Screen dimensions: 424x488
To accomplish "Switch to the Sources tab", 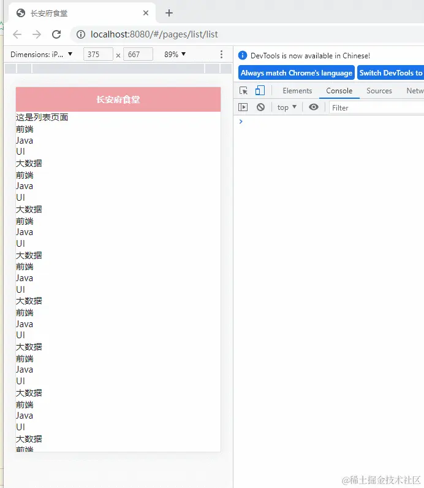I will 379,91.
